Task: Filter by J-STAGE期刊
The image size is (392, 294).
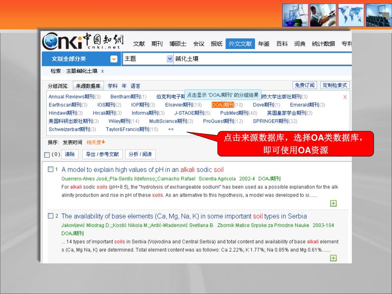Action: coord(189,113)
